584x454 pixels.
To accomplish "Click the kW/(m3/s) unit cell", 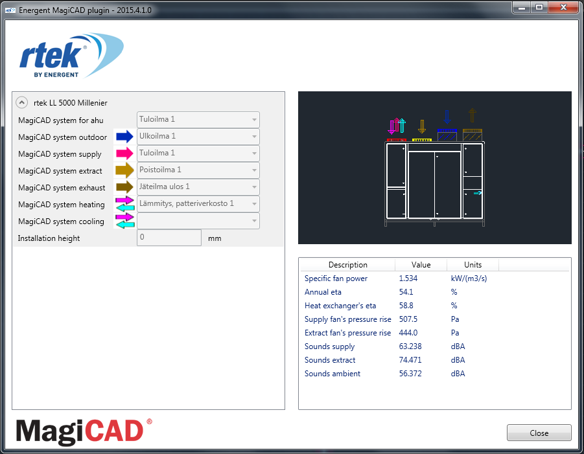I will [x=469, y=278].
